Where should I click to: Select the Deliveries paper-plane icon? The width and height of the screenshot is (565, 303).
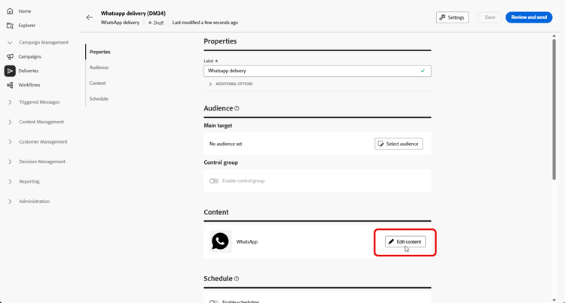click(x=10, y=71)
